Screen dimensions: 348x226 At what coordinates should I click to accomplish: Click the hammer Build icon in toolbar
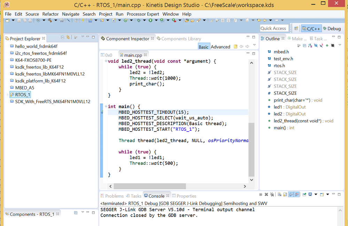[50, 21]
